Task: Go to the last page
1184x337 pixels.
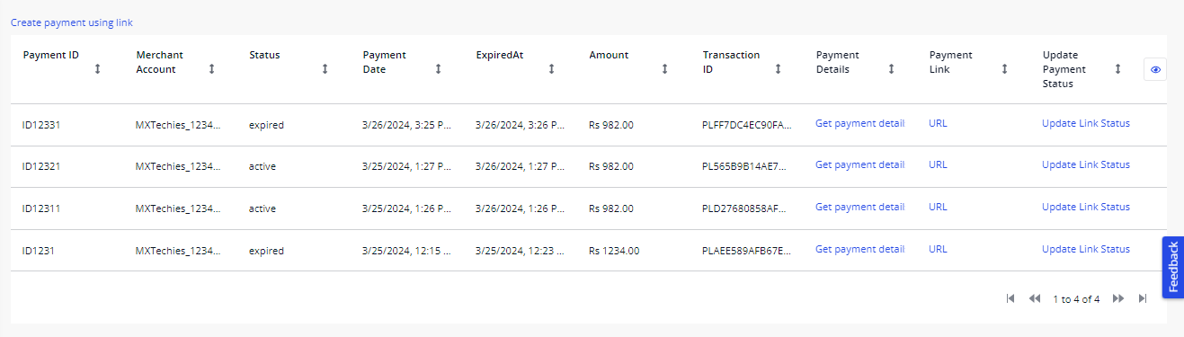Action: point(1143,298)
